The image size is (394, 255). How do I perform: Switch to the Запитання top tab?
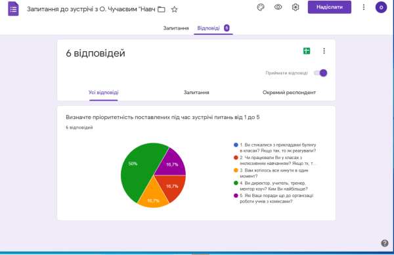(x=176, y=28)
